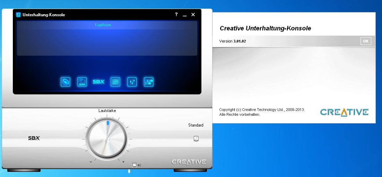The image size is (382, 177).
Task: Open the mixer sliders icon
Action: 132,82
